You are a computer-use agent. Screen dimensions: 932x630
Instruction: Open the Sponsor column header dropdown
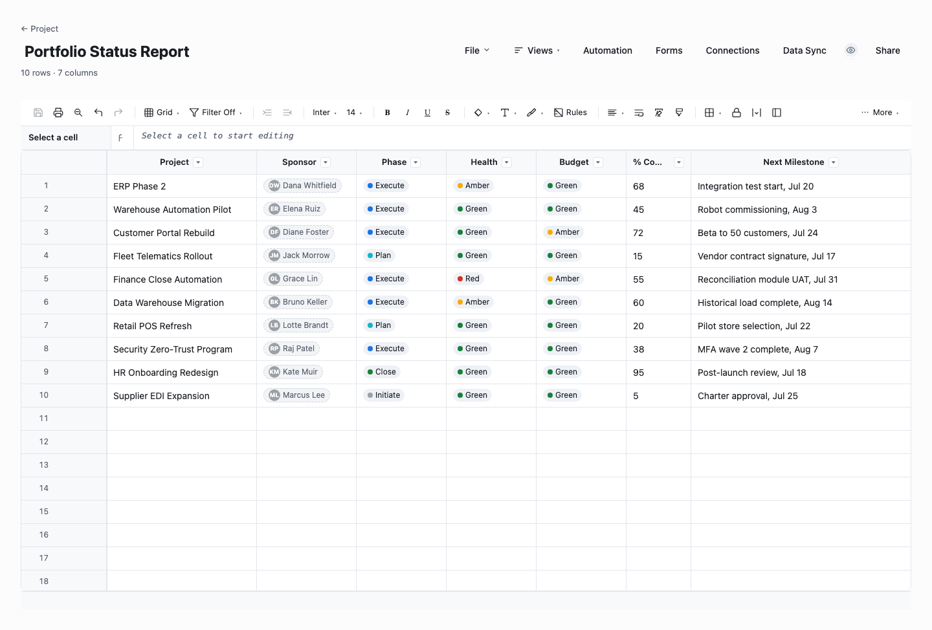[326, 162]
